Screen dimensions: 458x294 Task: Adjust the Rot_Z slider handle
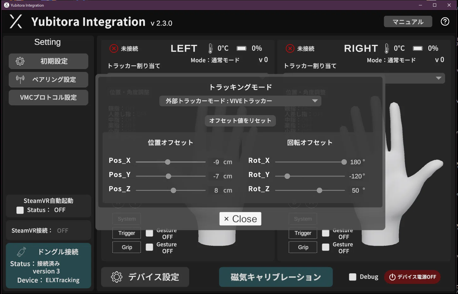click(320, 191)
